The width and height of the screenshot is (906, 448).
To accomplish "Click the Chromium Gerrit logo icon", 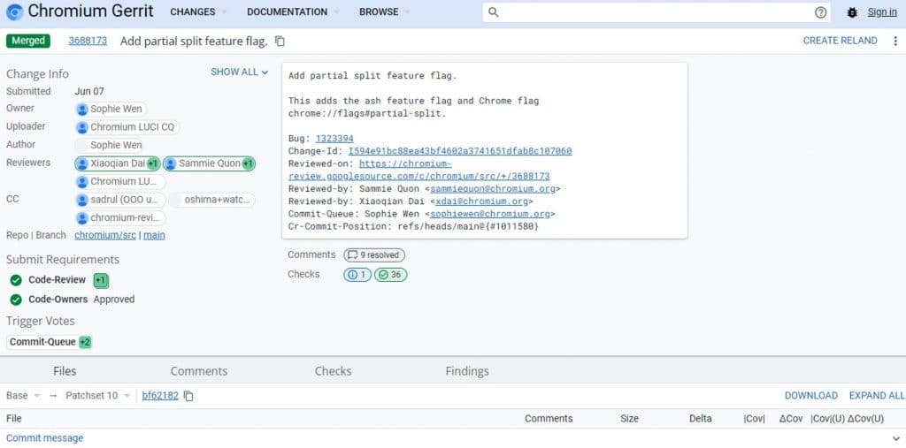I will coord(14,11).
